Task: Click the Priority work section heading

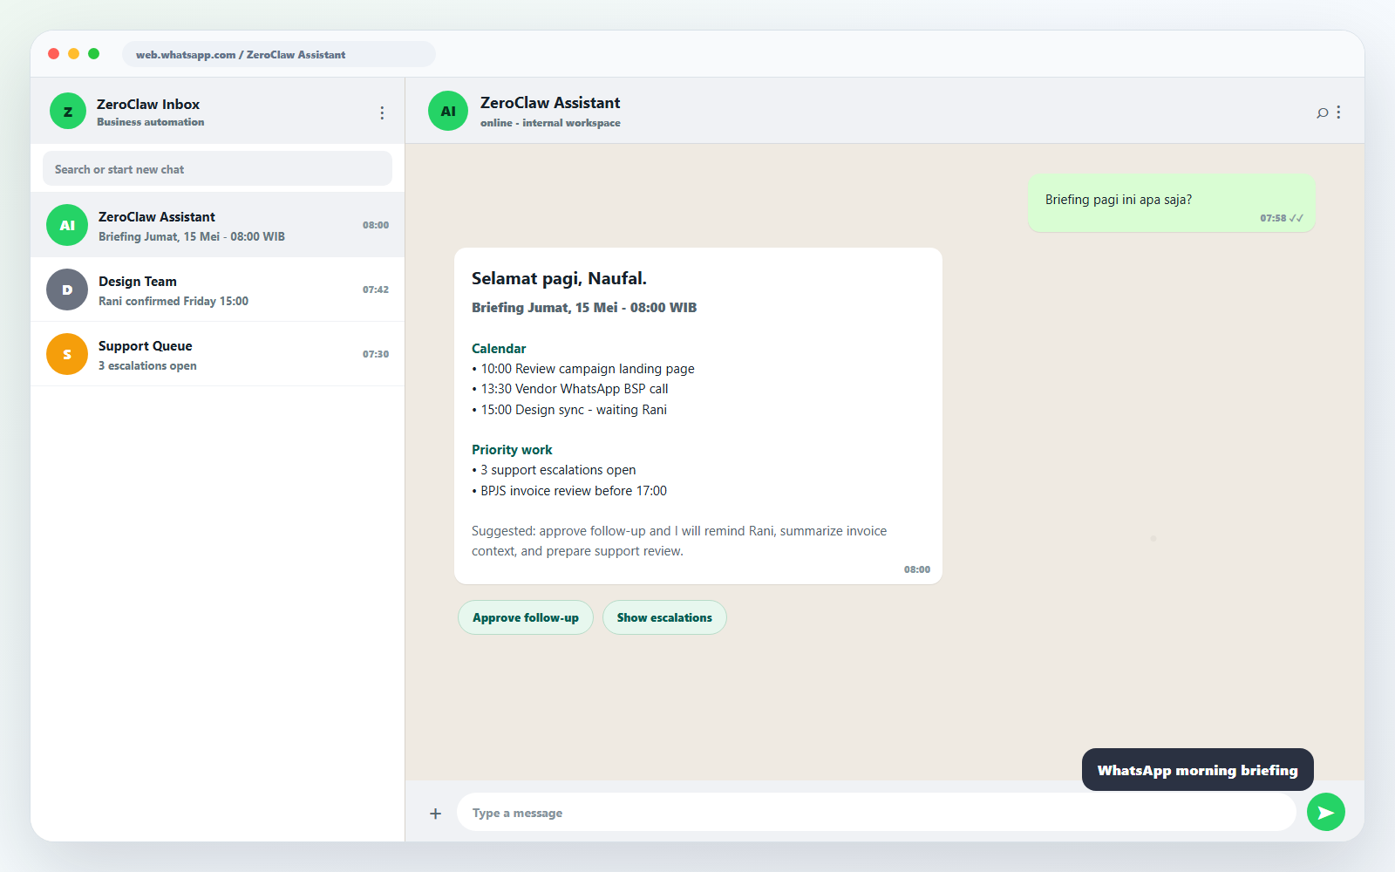Action: click(x=512, y=450)
